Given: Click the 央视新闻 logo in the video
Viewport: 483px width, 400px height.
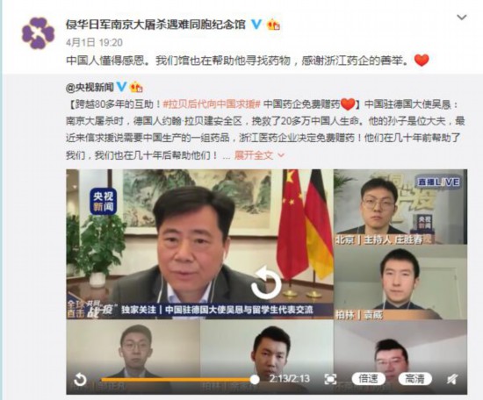Looking at the screenshot, I should point(104,201).
